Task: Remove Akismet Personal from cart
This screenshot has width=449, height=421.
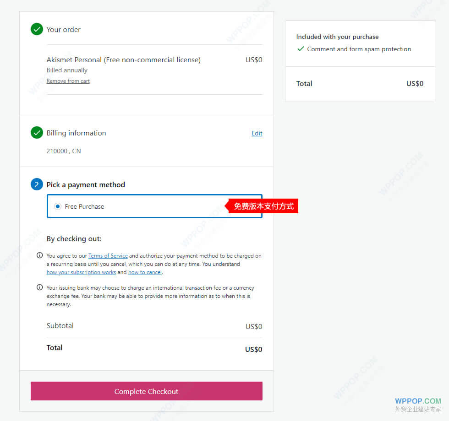Action: 68,81
